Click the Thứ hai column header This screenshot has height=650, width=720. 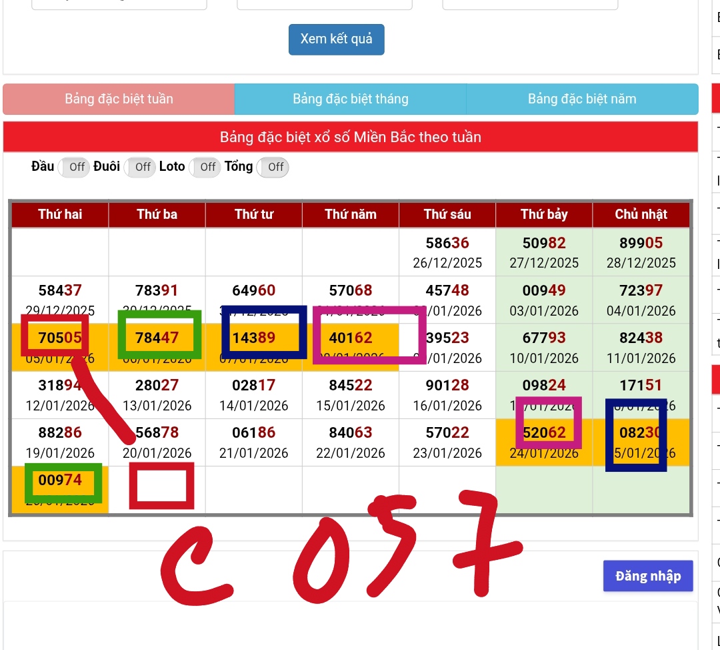coord(60,214)
